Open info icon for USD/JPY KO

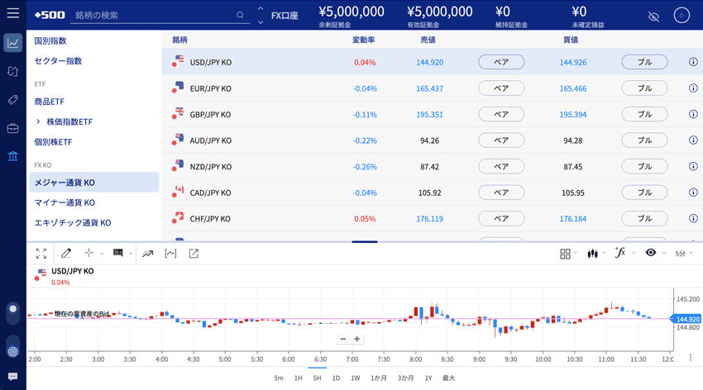(693, 62)
